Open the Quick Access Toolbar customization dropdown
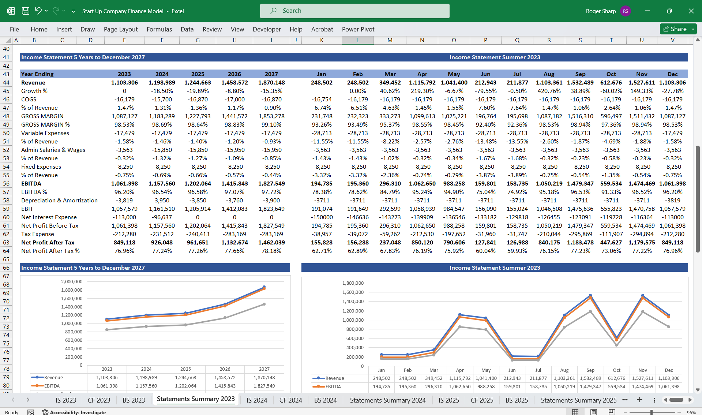The width and height of the screenshot is (702, 415). pyautogui.click(x=73, y=11)
